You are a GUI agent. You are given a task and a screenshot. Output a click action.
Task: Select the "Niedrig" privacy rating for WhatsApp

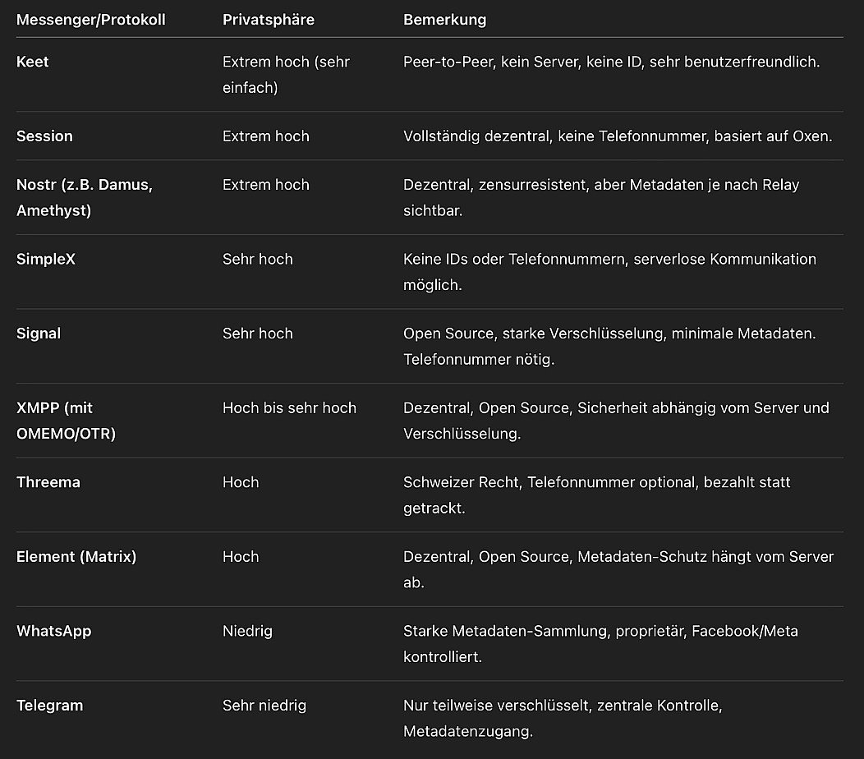click(247, 631)
